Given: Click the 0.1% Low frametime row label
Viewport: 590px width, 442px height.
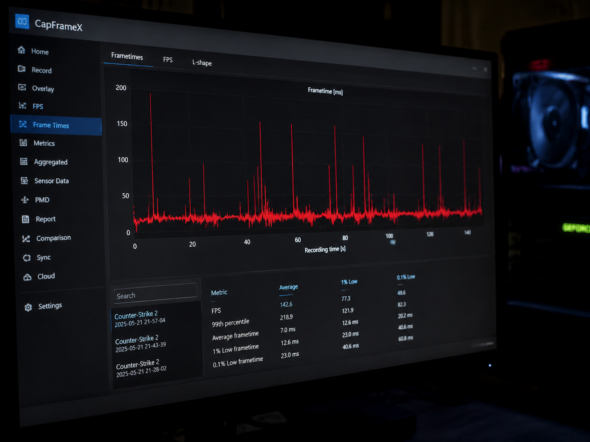Looking at the screenshot, I should point(238,362).
